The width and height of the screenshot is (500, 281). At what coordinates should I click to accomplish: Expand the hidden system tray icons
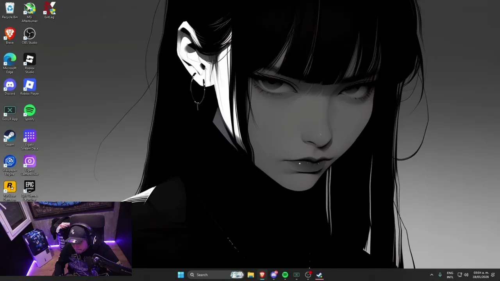pyautogui.click(x=432, y=275)
